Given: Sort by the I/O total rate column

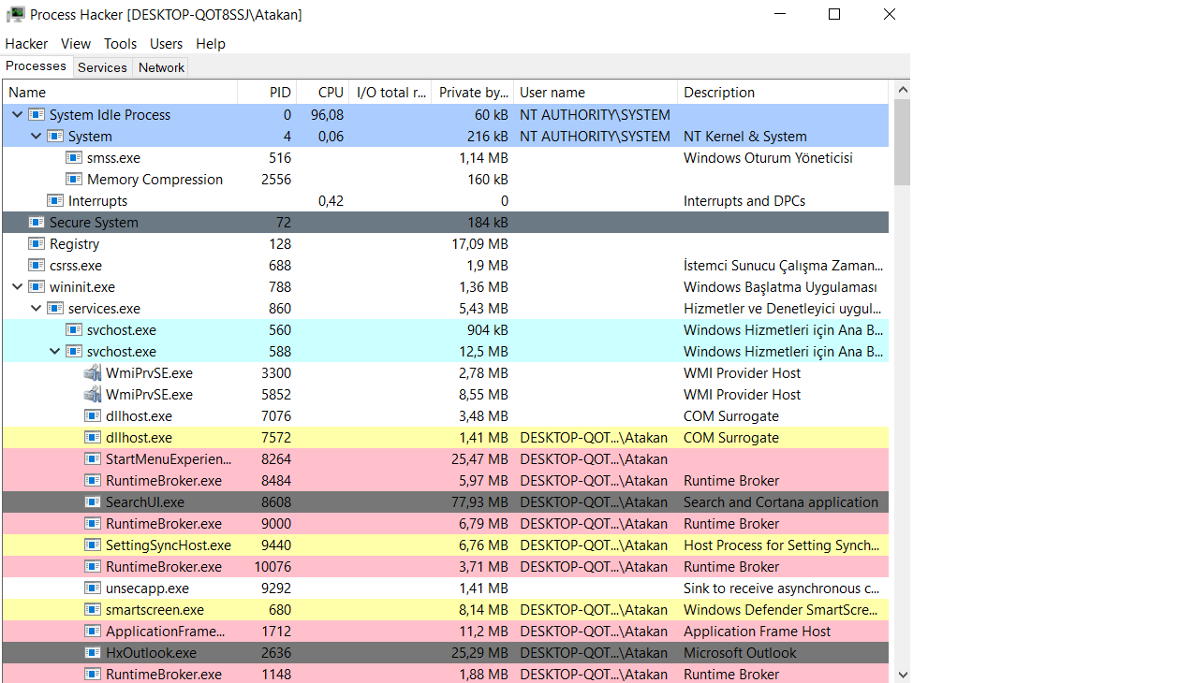Looking at the screenshot, I should coord(390,93).
